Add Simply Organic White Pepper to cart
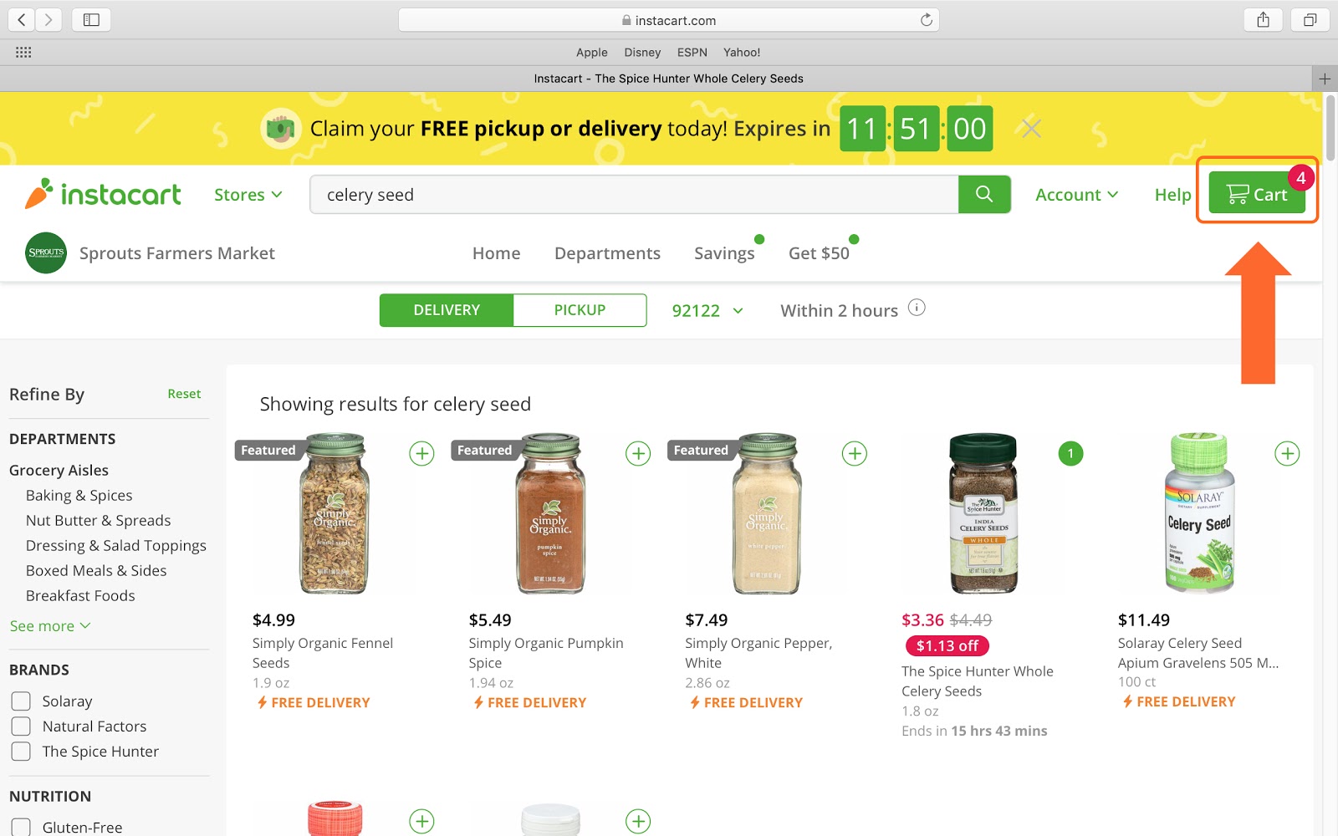 coord(854,453)
